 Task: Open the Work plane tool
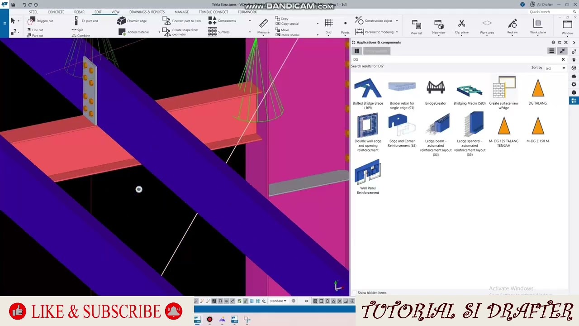click(x=537, y=27)
